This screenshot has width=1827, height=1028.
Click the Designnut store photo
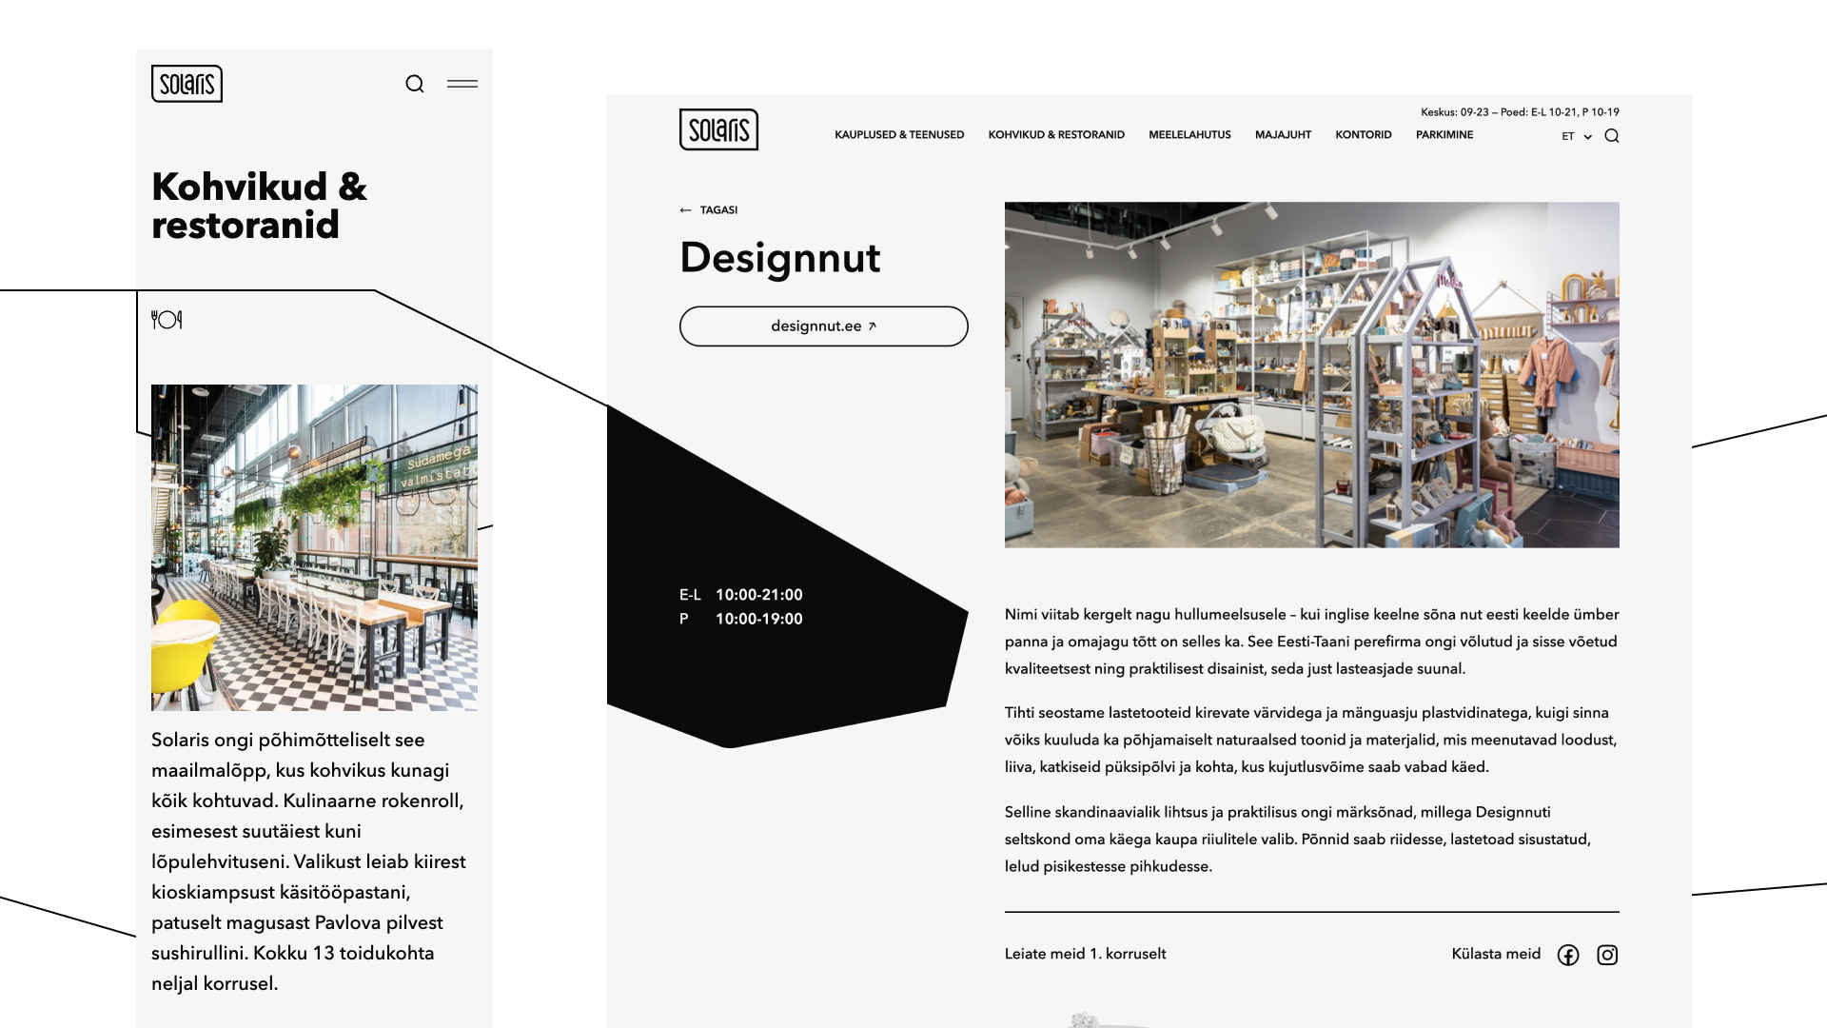click(1311, 374)
